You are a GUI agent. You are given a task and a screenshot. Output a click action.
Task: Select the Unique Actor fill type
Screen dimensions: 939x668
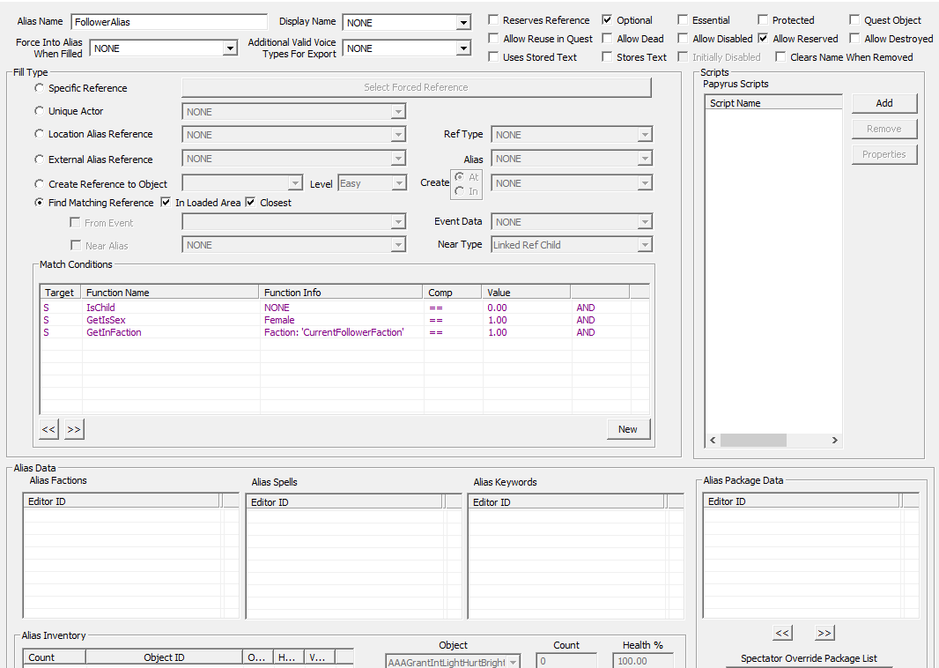(38, 110)
